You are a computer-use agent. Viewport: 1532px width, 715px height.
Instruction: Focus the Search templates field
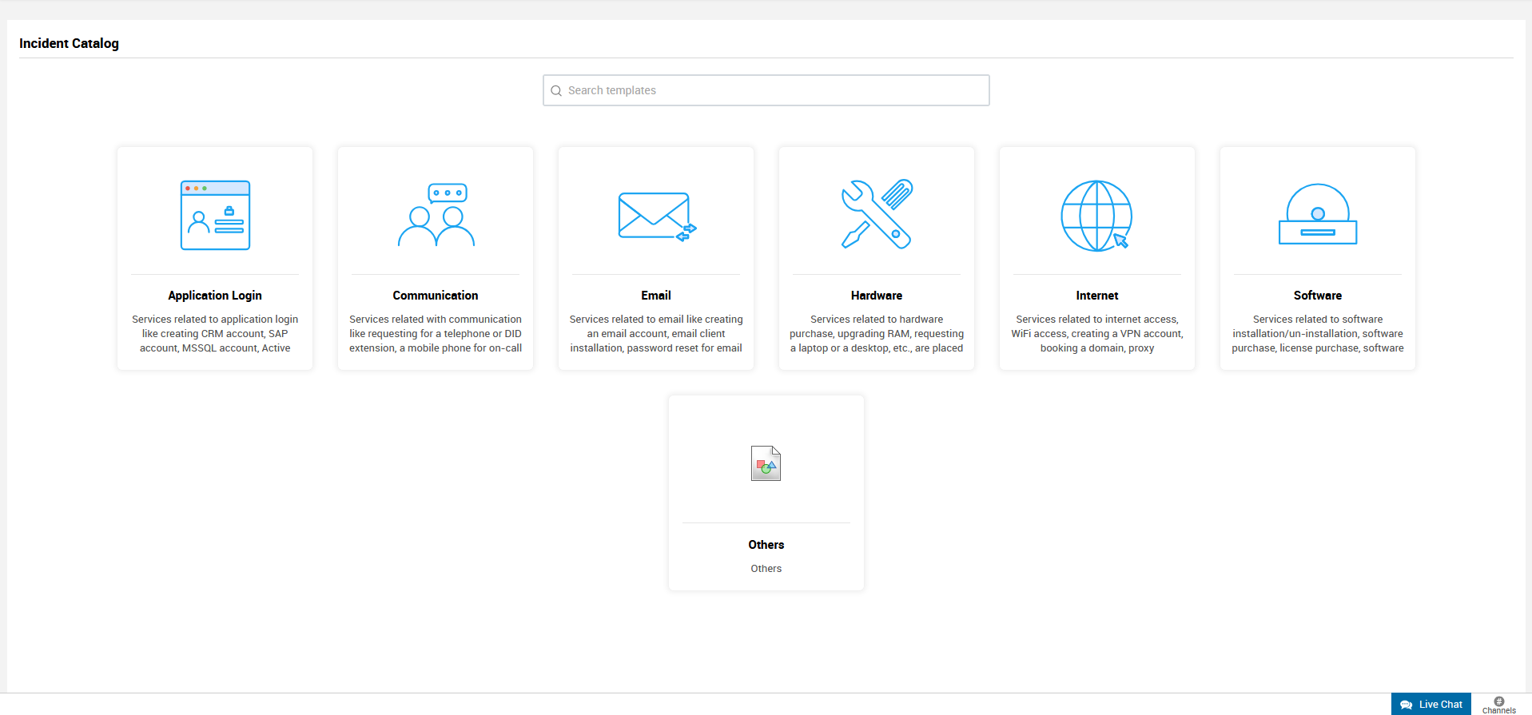coord(766,90)
